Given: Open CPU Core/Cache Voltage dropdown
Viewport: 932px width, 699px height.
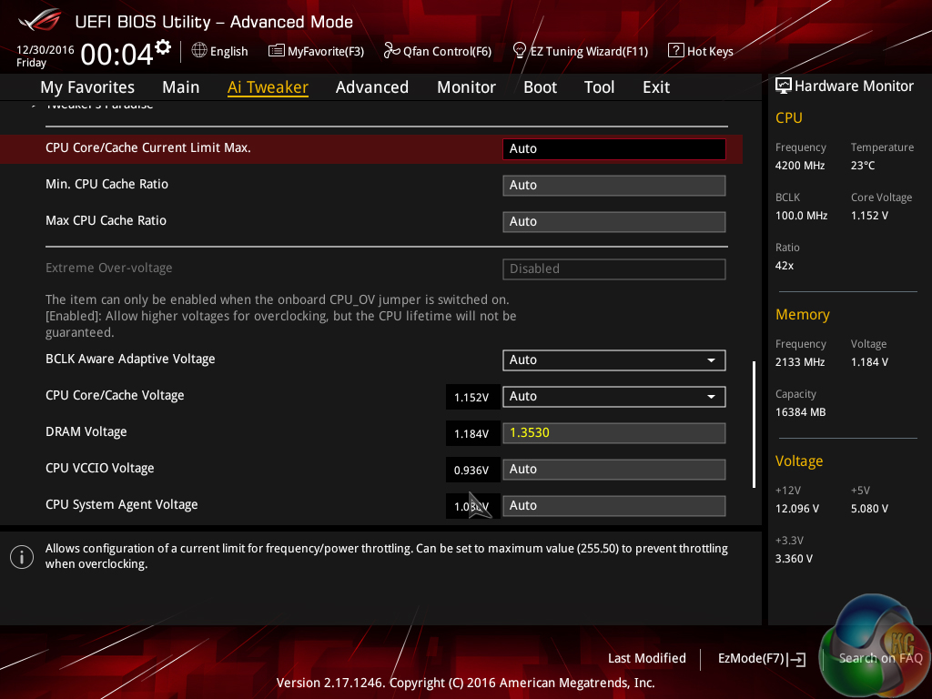Looking at the screenshot, I should click(x=711, y=396).
